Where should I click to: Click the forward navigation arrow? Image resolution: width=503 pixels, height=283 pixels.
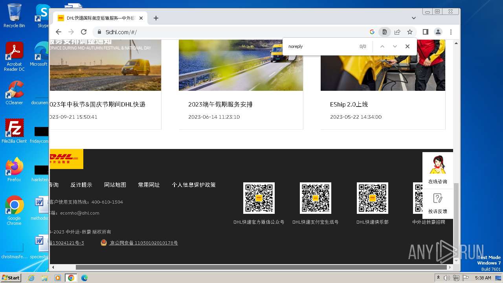pyautogui.click(x=71, y=32)
